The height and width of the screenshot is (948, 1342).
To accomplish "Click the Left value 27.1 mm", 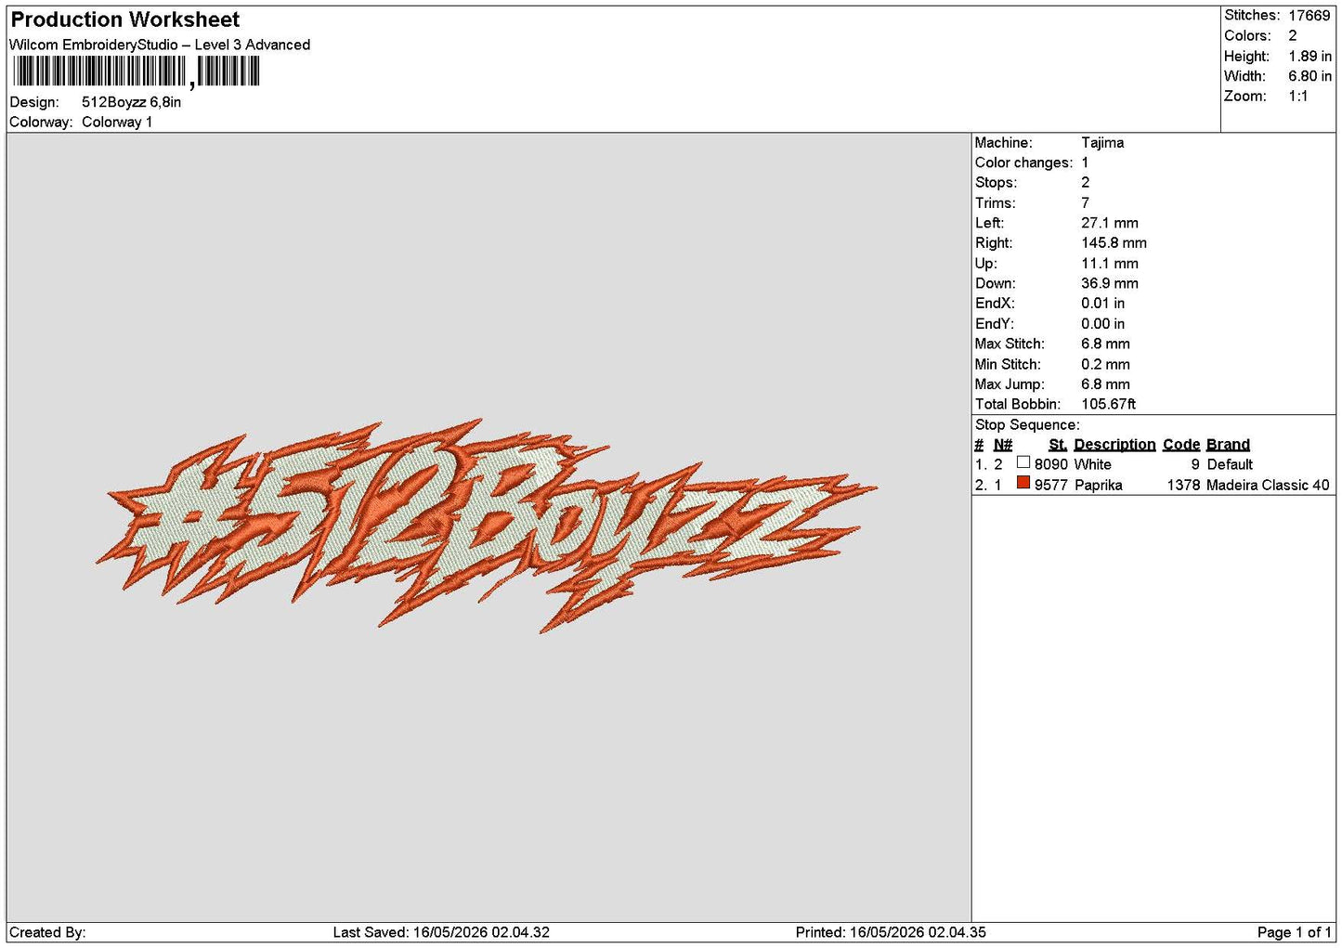I will (x=1110, y=223).
